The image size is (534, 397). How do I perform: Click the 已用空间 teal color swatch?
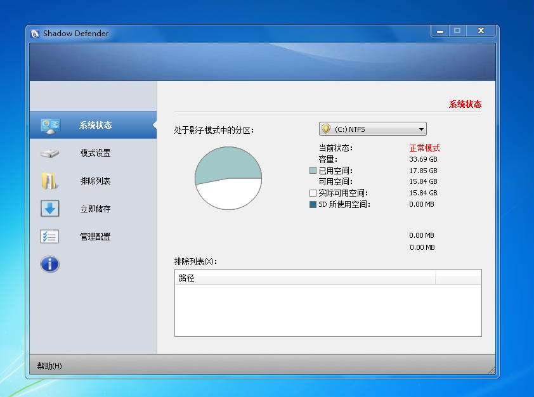coord(313,170)
